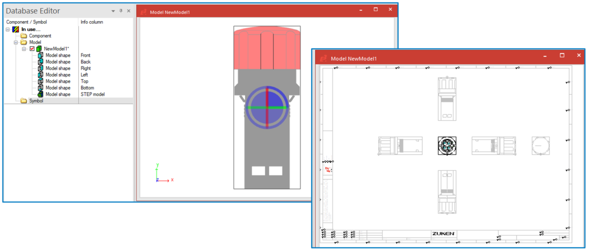Image resolution: width=590 pixels, height=252 pixels.
Task: Collapse the Model folder node
Action: coord(16,43)
